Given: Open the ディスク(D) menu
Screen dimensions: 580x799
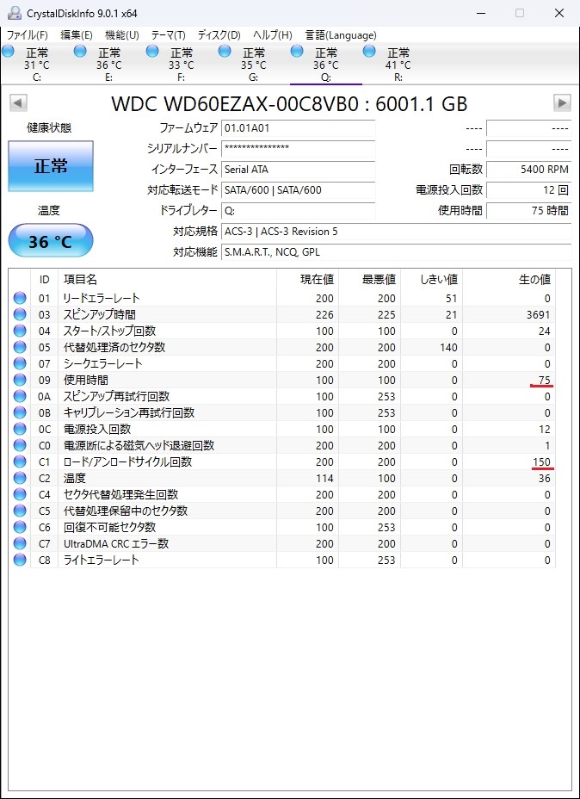Looking at the screenshot, I should (219, 35).
